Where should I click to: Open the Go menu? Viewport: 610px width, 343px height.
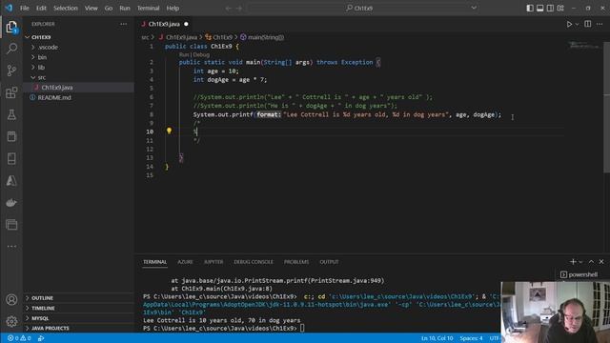(x=109, y=9)
